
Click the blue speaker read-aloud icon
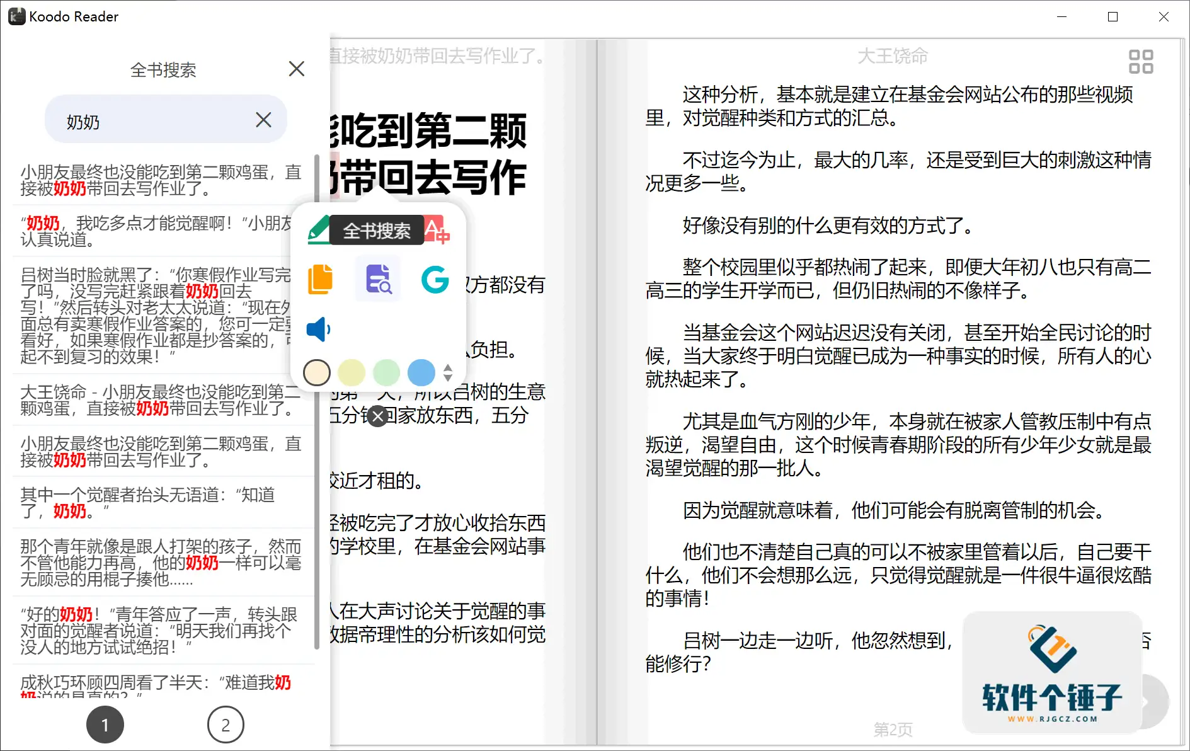(x=319, y=329)
